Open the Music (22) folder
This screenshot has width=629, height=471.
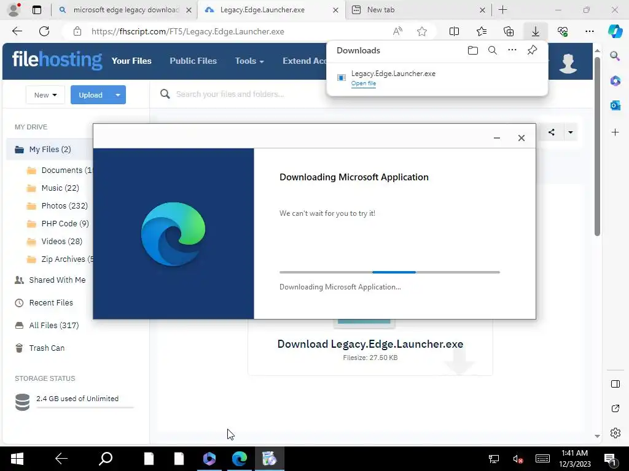click(x=60, y=188)
